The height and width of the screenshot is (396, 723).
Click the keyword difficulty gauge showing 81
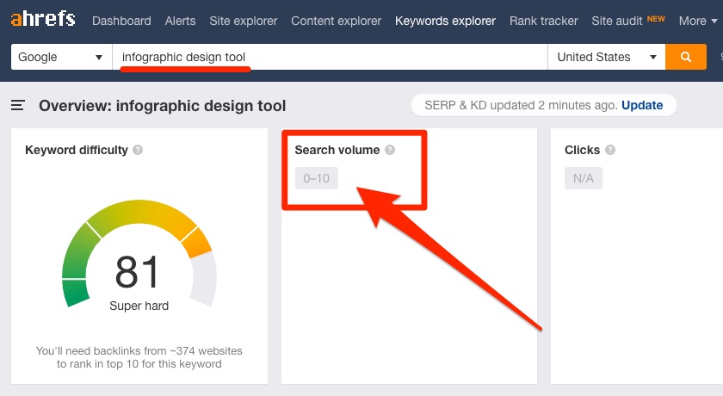point(139,254)
